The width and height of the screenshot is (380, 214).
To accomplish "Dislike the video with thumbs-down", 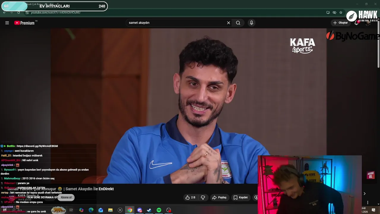I will tap(203, 197).
